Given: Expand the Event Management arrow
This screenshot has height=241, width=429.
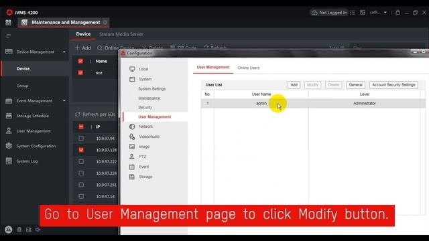Looking at the screenshot, I should (64, 101).
